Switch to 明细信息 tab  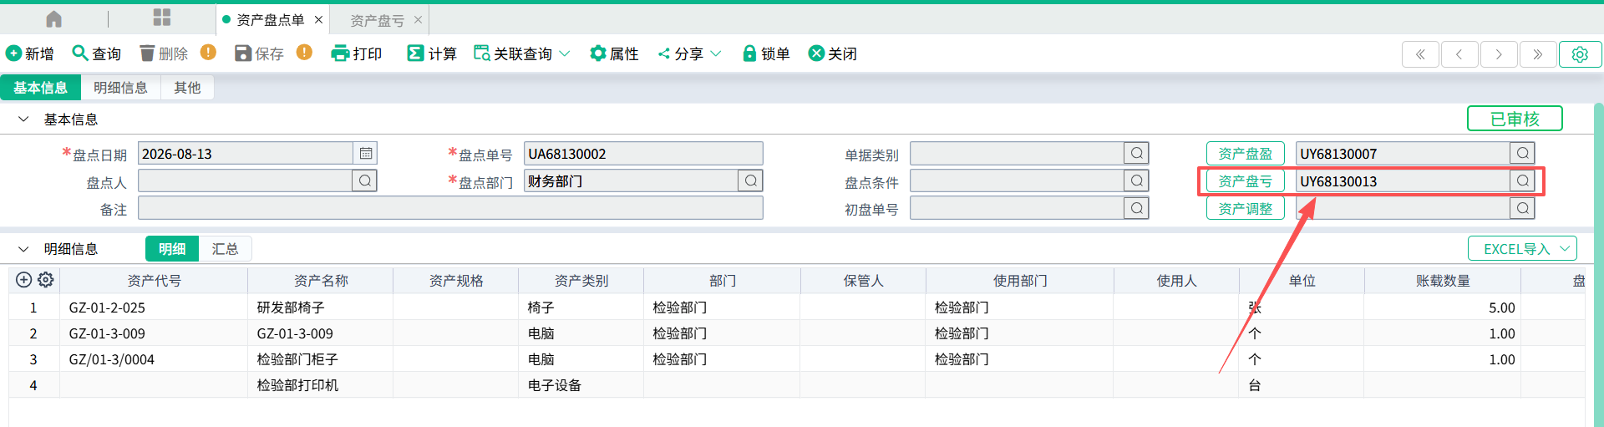tap(120, 88)
